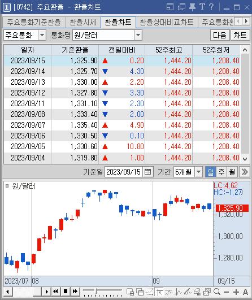Click the overlapping windows chart icon
Image resolution: width=252 pixels, height=300 pixels.
coord(140,292)
